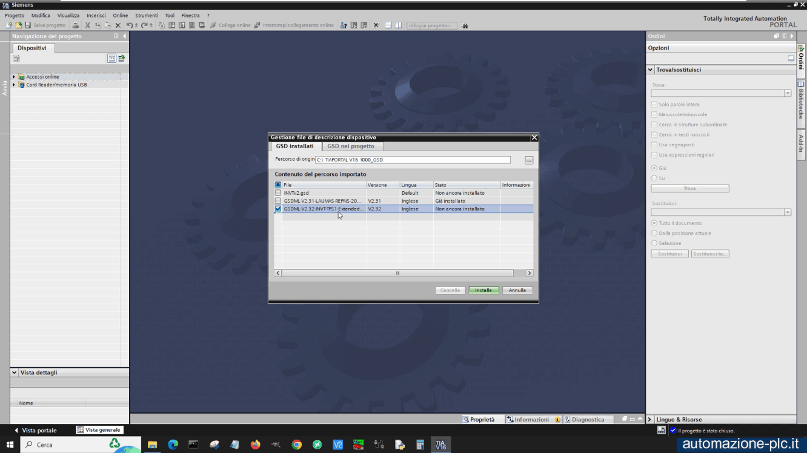The image size is (807, 453).
Task: Select the INVTv2.gsd file row
Action: coord(403,193)
